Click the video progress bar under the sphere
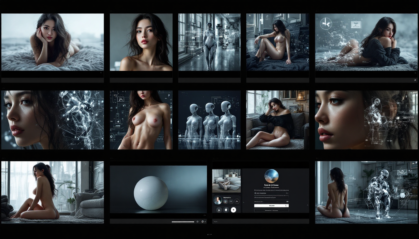This screenshot has height=239, width=419. (183, 222)
